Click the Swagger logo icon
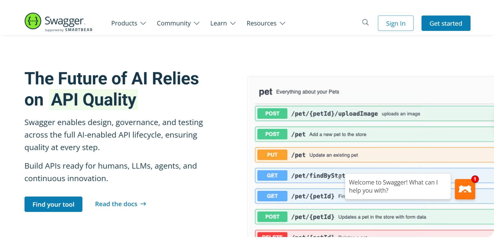 point(33,21)
